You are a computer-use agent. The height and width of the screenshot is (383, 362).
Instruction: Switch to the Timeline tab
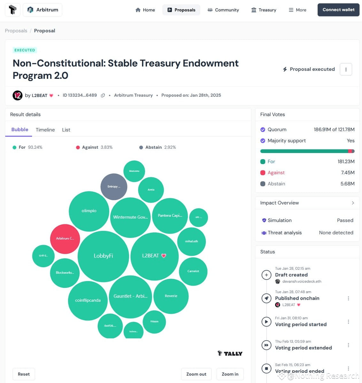pyautogui.click(x=45, y=130)
